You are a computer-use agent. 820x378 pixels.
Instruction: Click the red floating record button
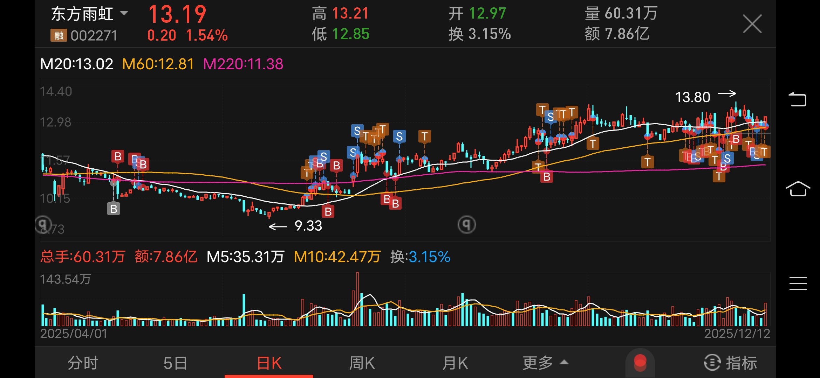[x=640, y=363]
